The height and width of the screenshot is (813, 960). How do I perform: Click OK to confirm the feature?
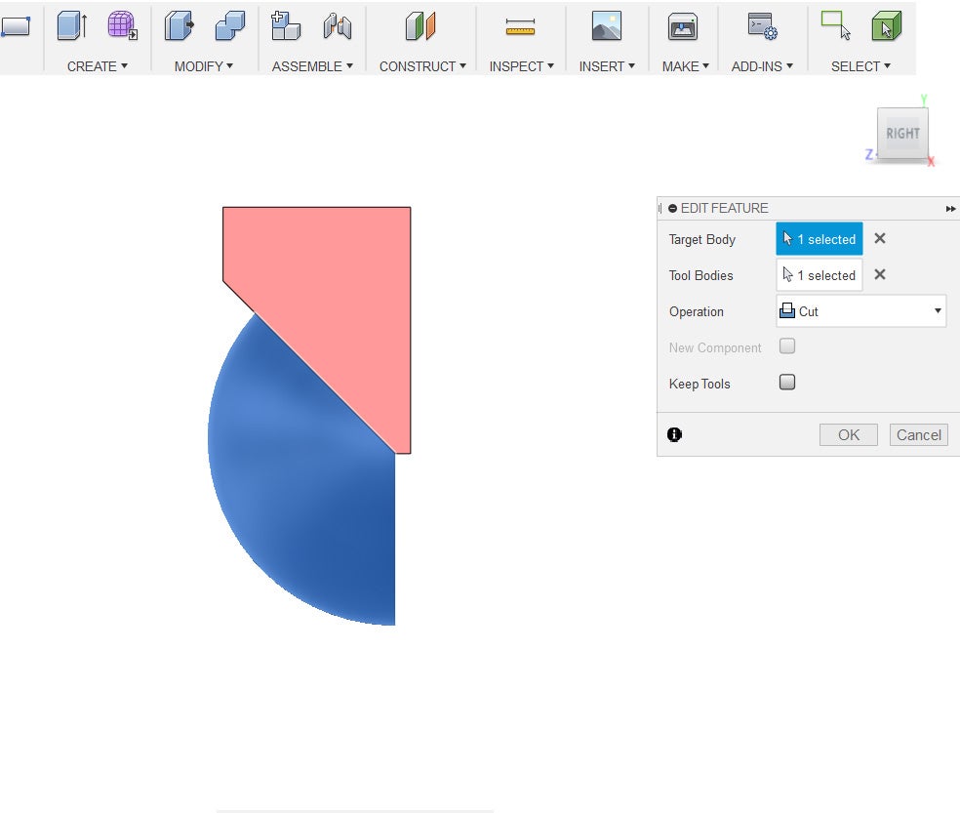(x=848, y=435)
